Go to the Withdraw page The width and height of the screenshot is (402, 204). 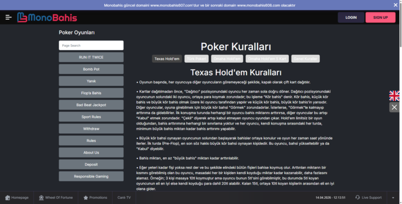click(x=91, y=129)
